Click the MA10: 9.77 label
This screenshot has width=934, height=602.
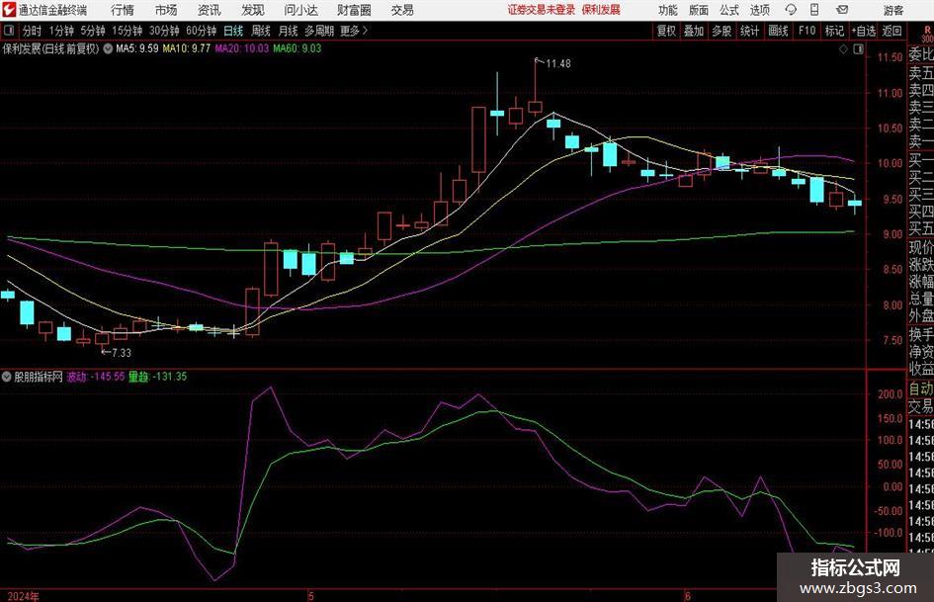pyautogui.click(x=187, y=48)
